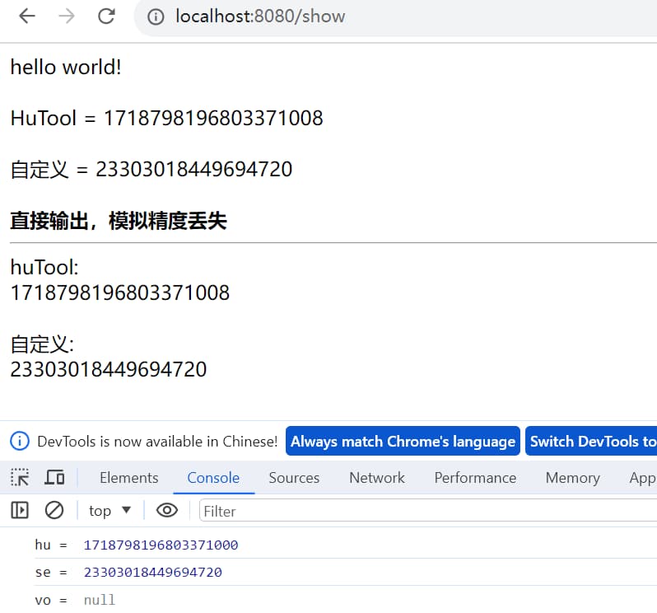
Task: Open the Performance tab
Action: 475,478
